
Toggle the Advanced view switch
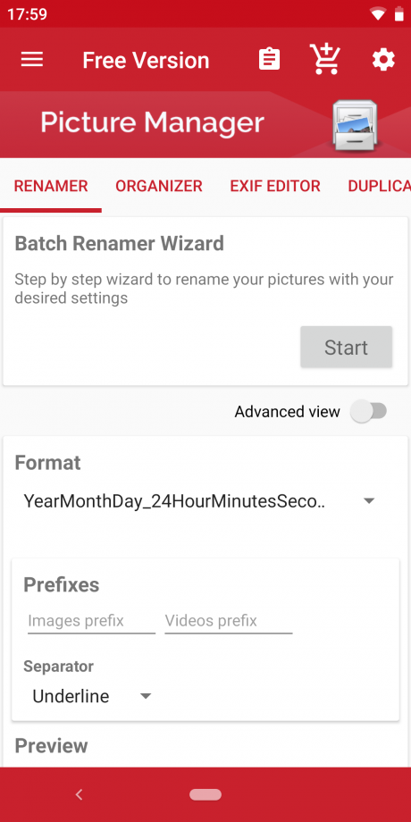(369, 412)
